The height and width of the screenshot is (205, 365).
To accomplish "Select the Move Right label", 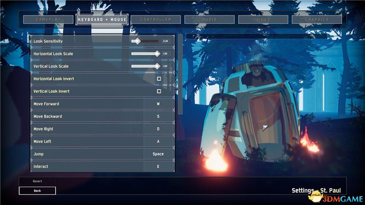I will click(x=43, y=129).
